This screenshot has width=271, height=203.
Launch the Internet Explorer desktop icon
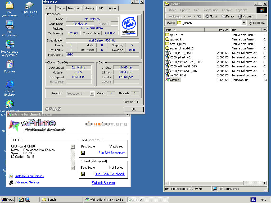(x=10, y=88)
